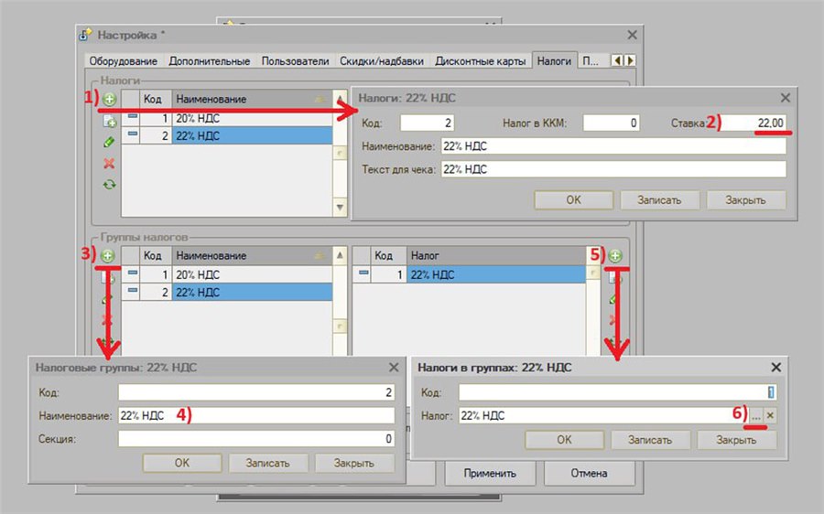This screenshot has height=514, width=824.
Task: Show more tabs with right arrow
Action: [x=630, y=60]
